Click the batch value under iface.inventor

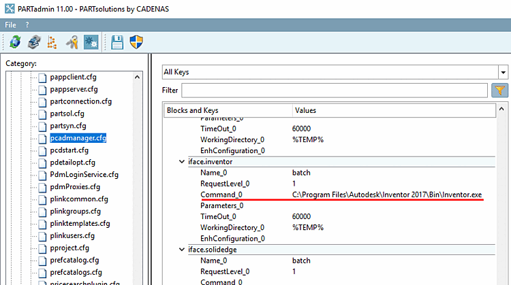(x=301, y=173)
